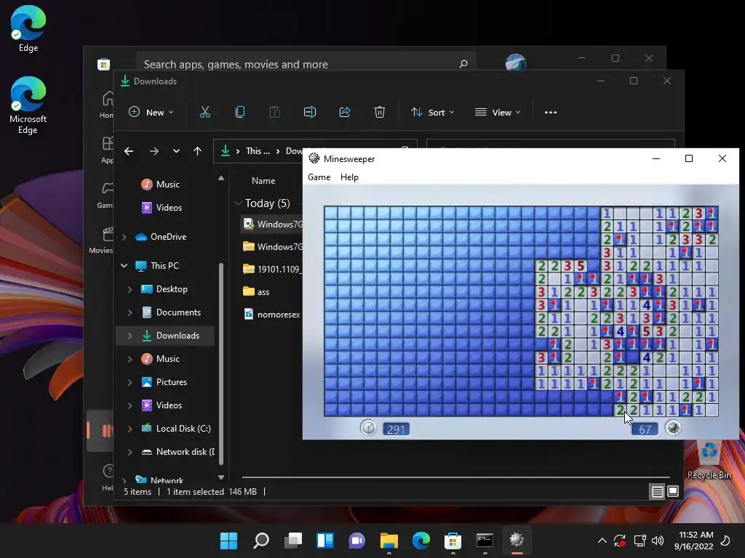745x558 pixels.
Task: Open the Windows Start button
Action: point(228,540)
